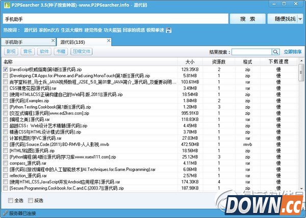Select the 精通CSS与HTML设计模式 row name
This screenshot has width=306, height=218.
(x=45, y=132)
